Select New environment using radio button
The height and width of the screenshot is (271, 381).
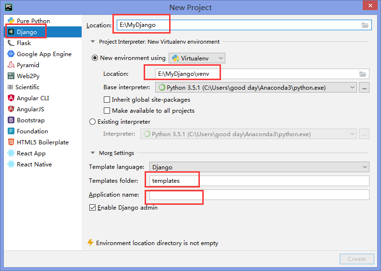pyautogui.click(x=95, y=58)
